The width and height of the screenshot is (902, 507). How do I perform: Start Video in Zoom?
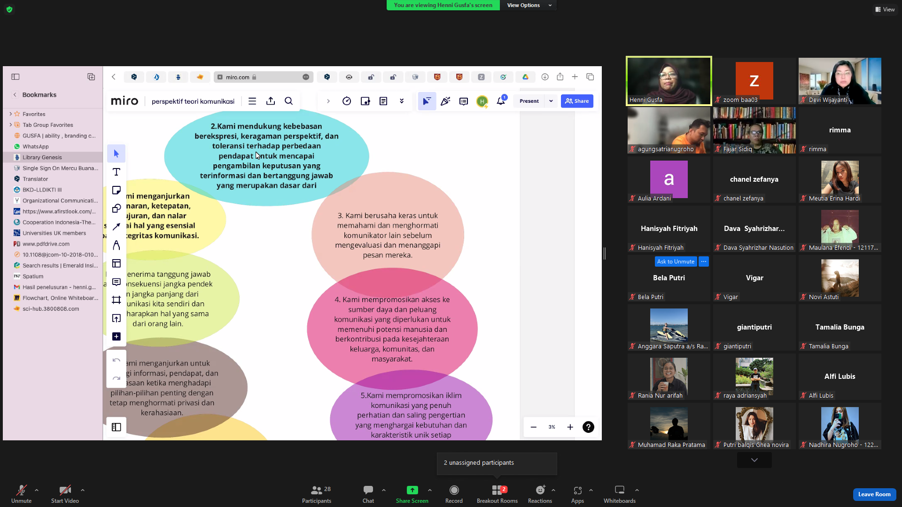pos(65,494)
